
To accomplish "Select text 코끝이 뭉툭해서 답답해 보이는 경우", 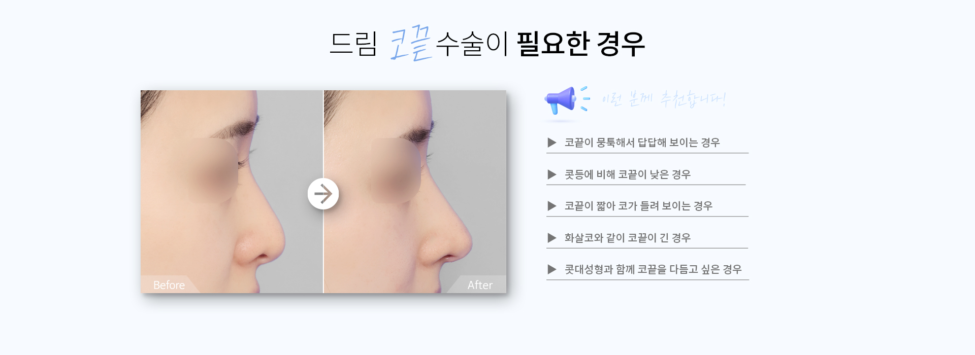I will click(642, 143).
